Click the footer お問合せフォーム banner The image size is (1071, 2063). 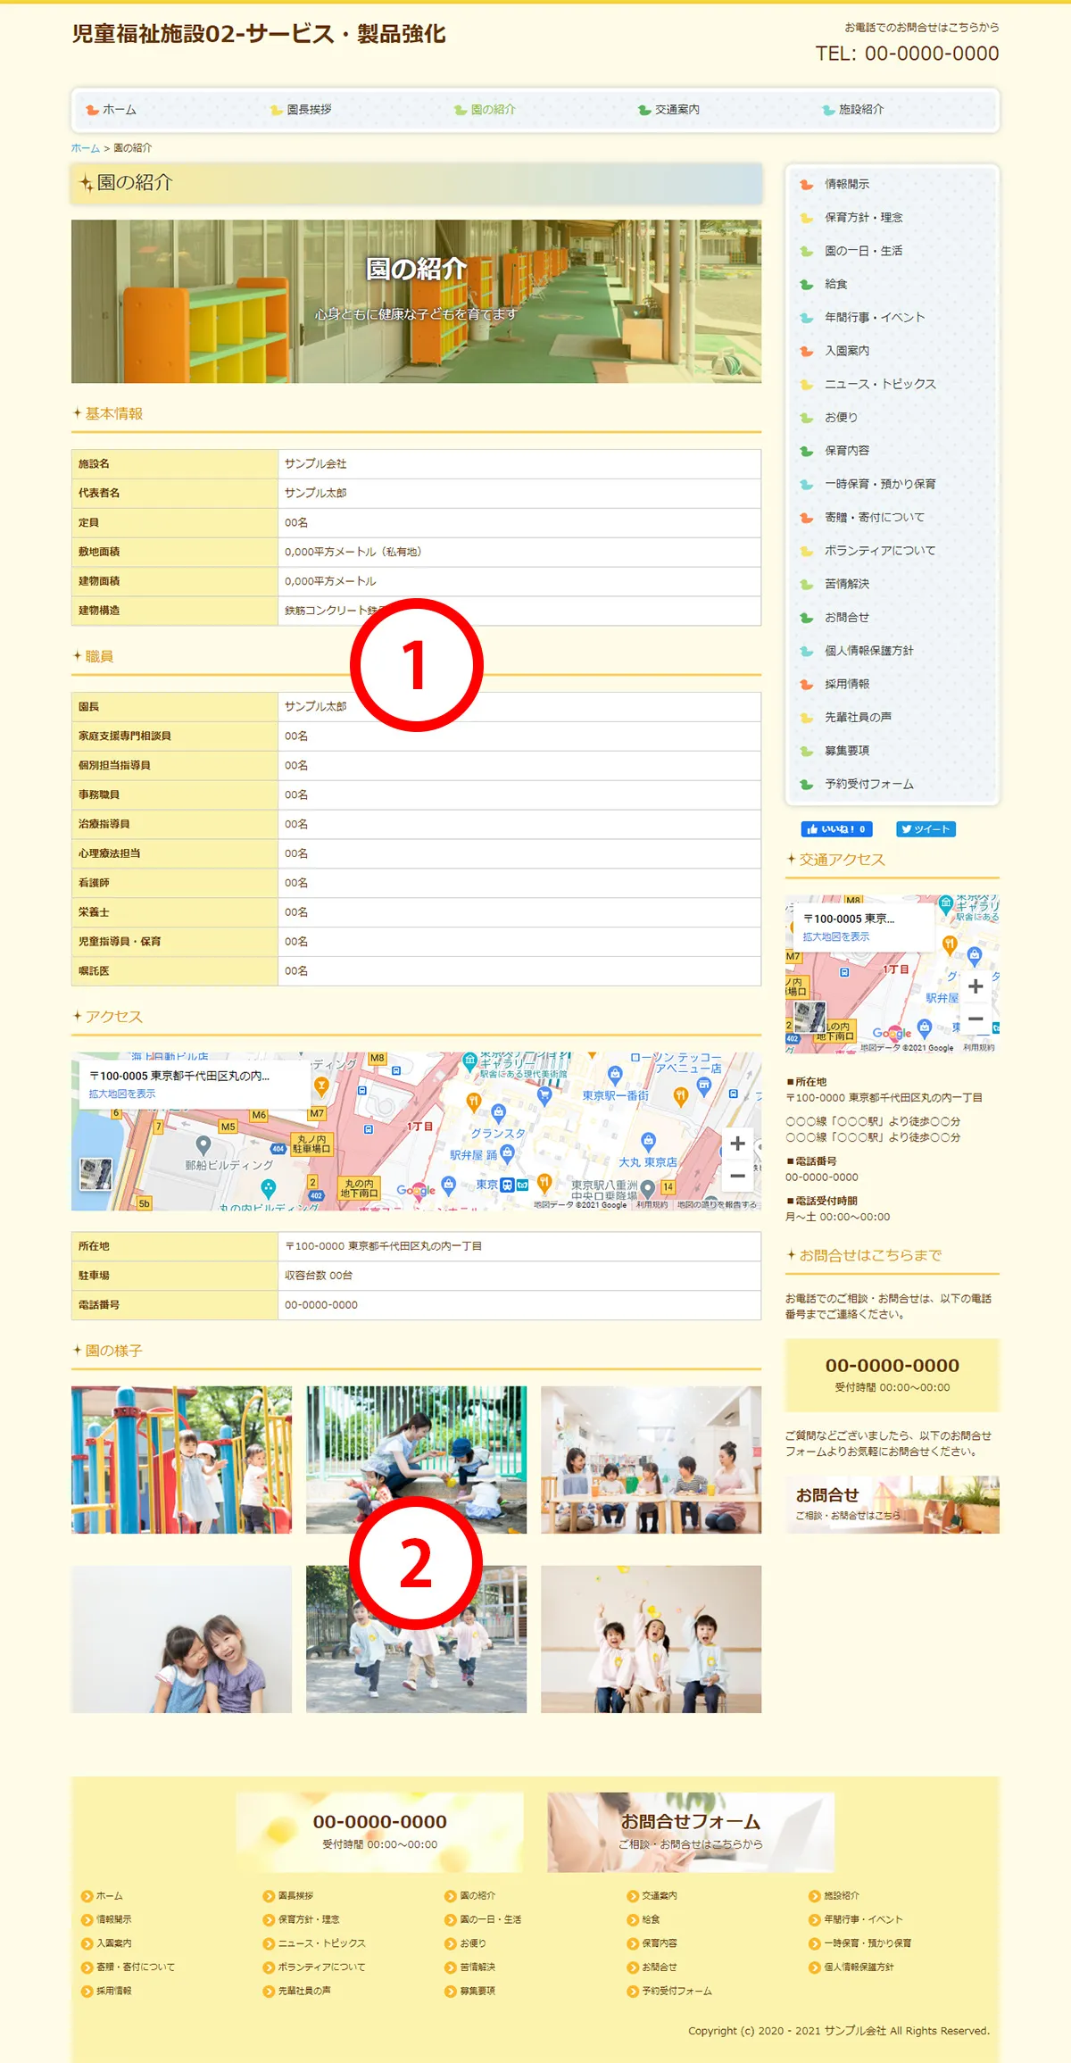[x=691, y=1831]
